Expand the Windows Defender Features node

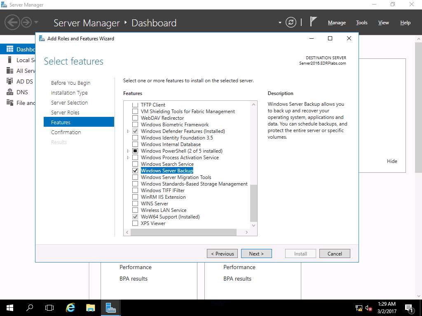click(x=128, y=131)
